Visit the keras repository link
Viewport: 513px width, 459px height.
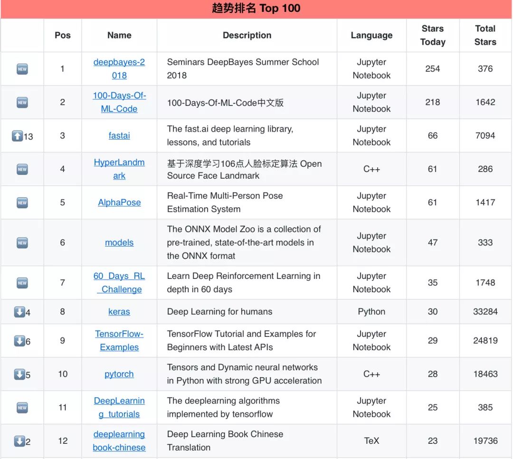point(119,312)
